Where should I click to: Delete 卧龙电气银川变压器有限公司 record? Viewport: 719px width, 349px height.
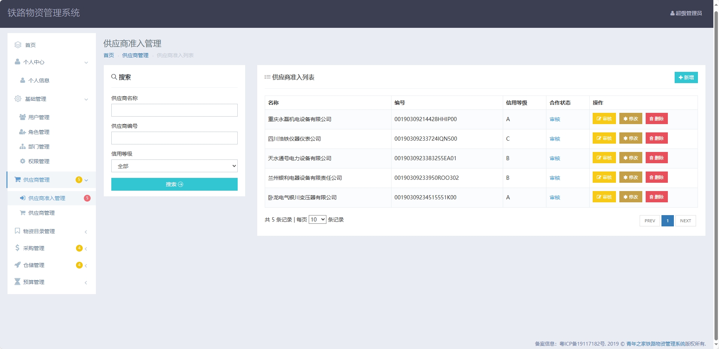[656, 197]
